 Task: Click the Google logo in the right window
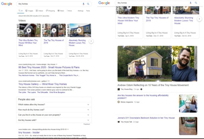pyautogui.click(x=104, y=3)
